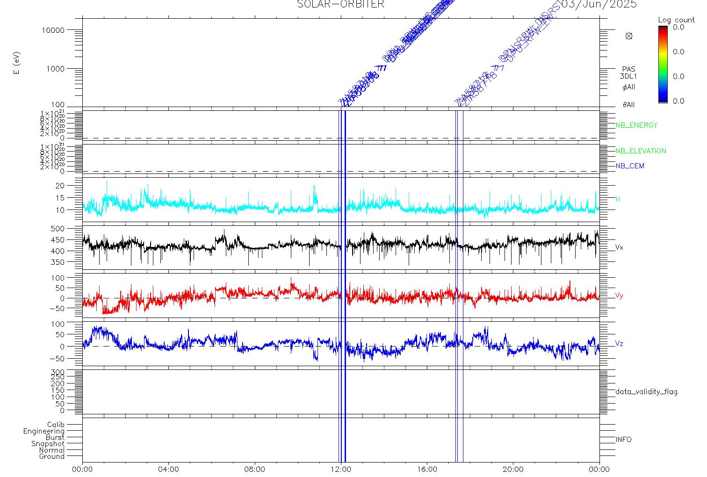Click the 200 tick on data validity axis
Viewport: 707px width, 477px height.
(x=58, y=383)
